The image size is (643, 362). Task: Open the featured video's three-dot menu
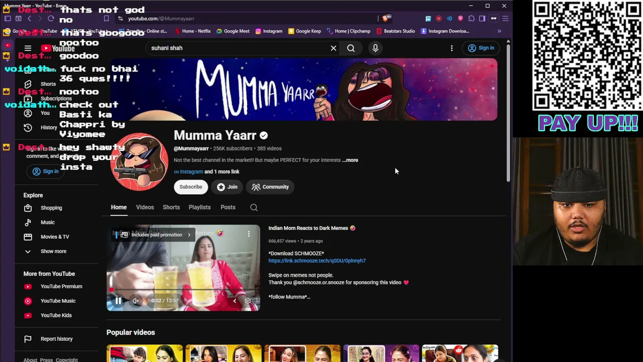tap(248, 234)
